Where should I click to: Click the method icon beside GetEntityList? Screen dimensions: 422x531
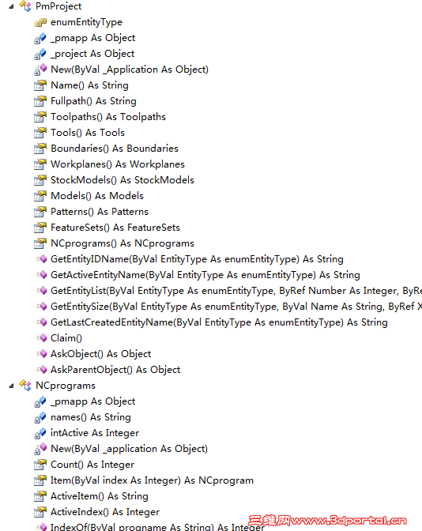41,291
